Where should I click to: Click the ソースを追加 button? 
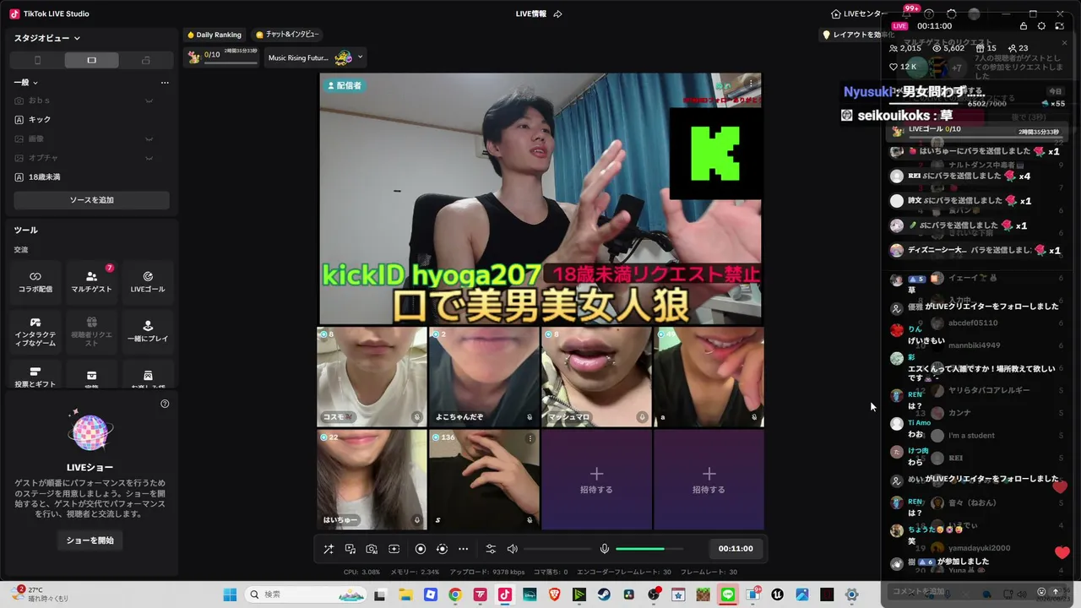point(91,200)
